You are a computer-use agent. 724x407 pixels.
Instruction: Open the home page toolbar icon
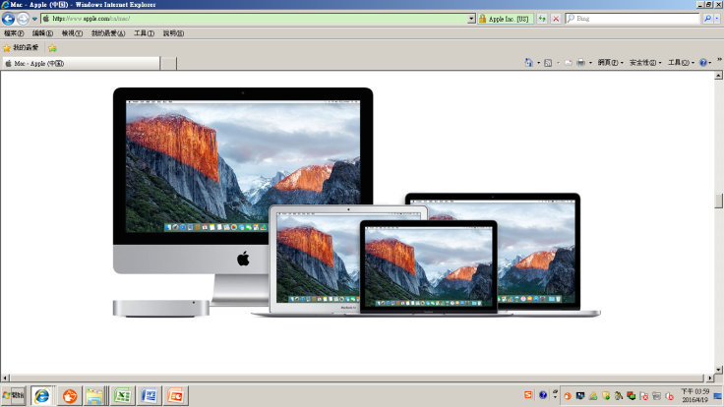(529, 62)
